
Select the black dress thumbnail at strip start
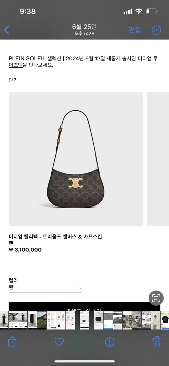click(4, 320)
